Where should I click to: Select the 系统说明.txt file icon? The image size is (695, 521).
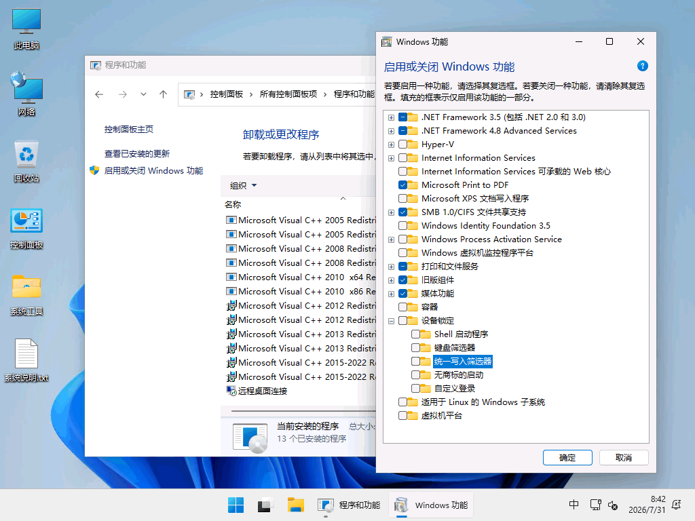26,361
